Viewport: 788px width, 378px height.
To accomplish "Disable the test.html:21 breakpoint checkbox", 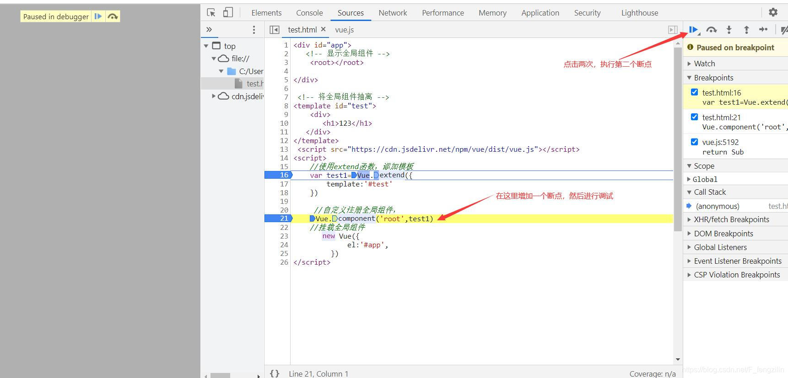I will point(694,117).
